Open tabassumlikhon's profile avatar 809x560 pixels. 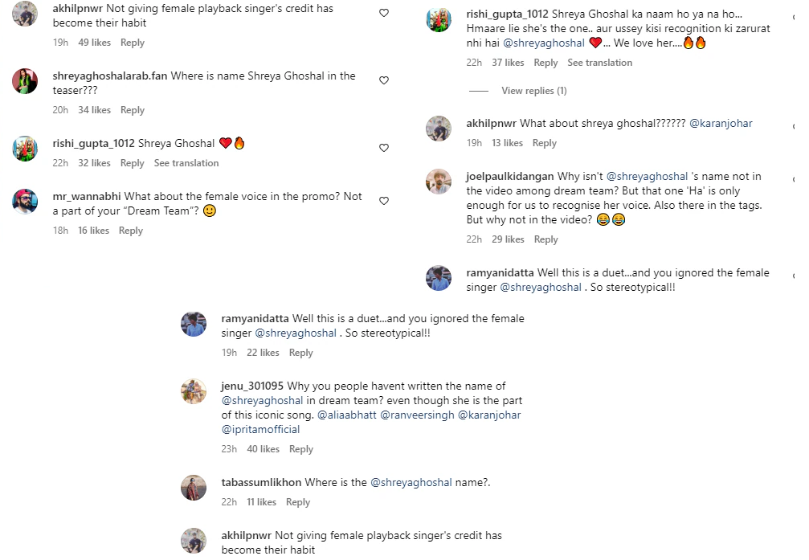pyautogui.click(x=194, y=488)
